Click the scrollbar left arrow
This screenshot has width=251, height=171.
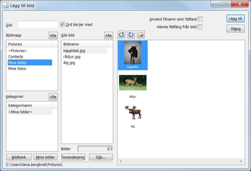click(x=121, y=161)
